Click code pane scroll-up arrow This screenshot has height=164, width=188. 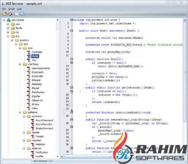pos(185,20)
